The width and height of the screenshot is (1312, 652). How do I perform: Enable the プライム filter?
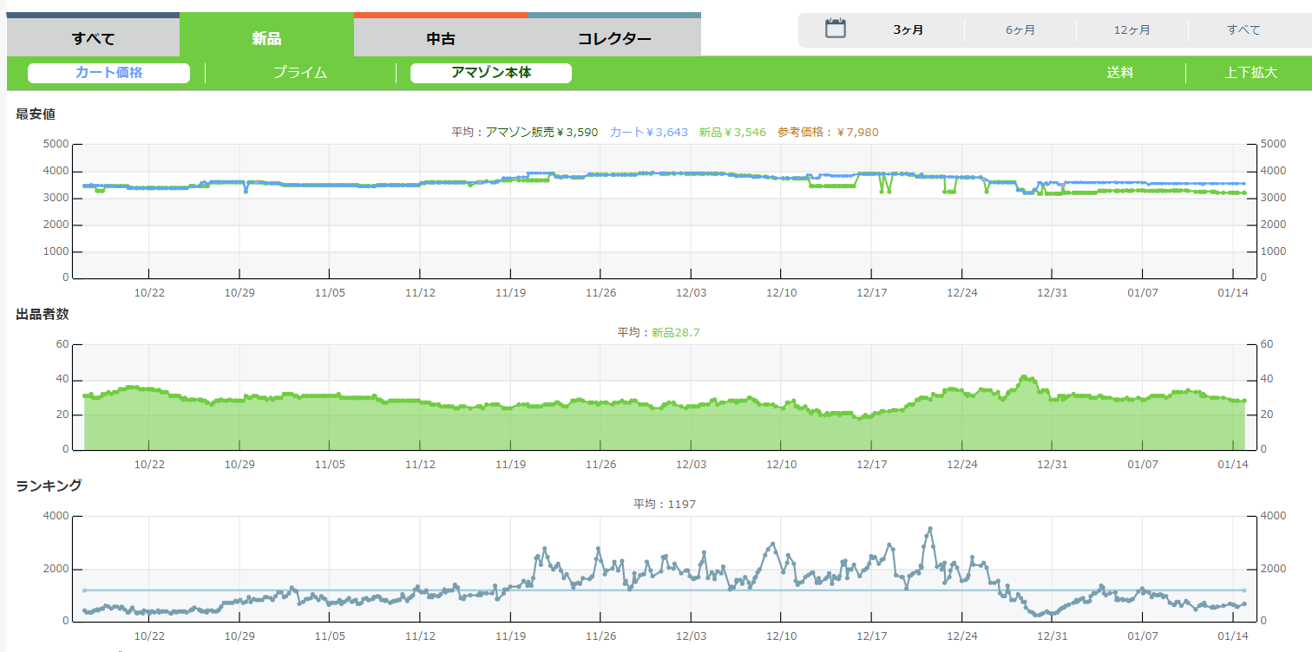point(300,73)
